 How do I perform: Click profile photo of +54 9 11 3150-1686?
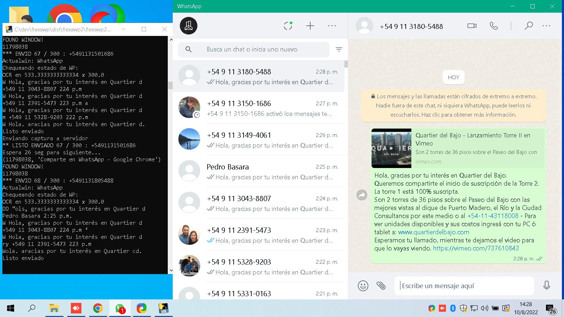pos(189,107)
